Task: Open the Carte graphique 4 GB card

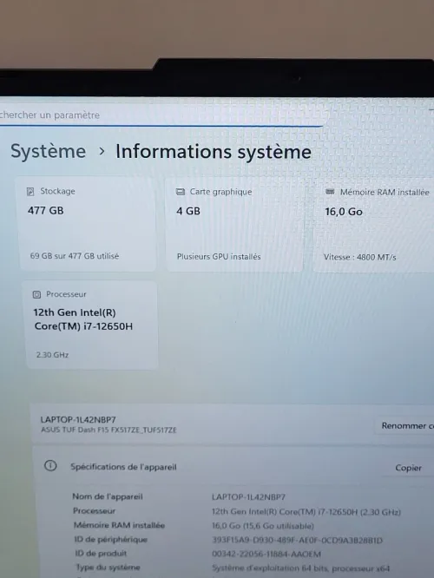Action: point(234,225)
